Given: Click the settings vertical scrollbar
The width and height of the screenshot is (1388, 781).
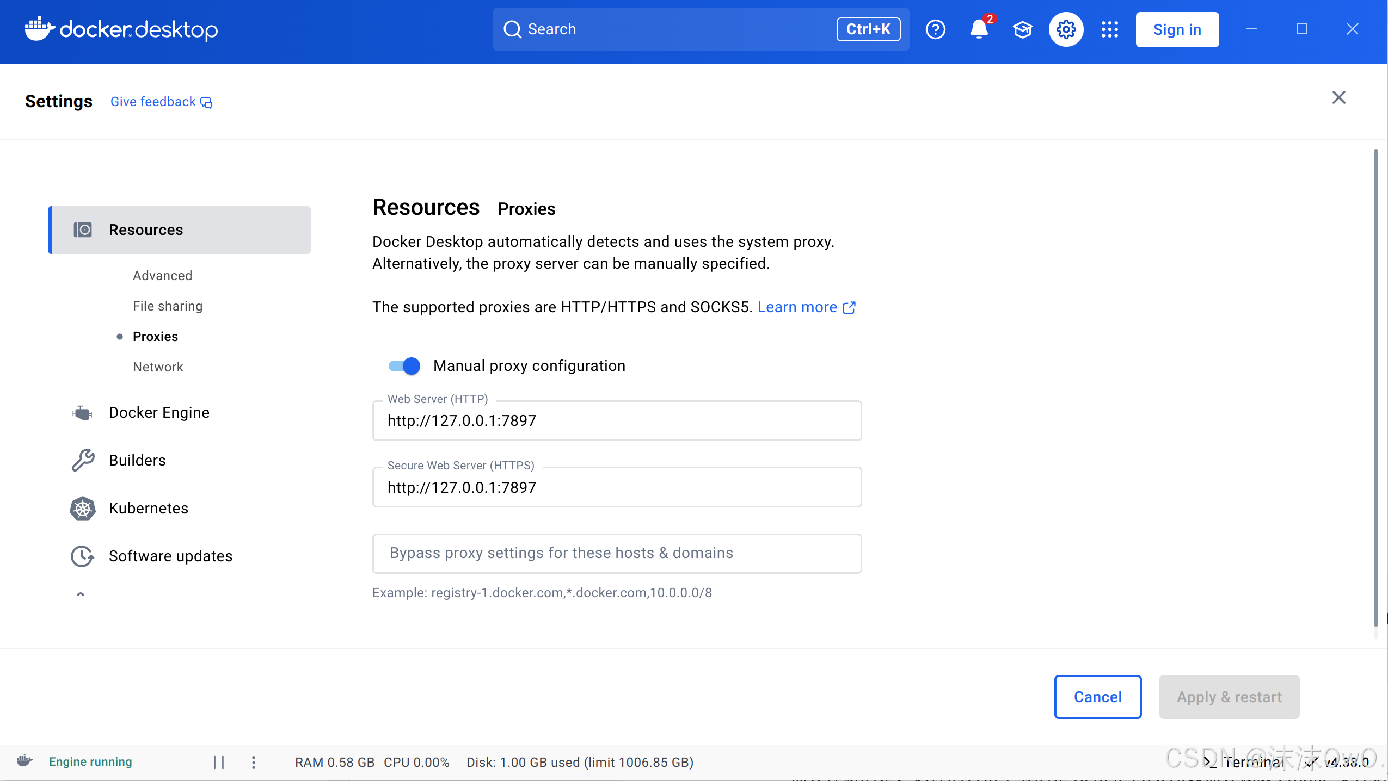Looking at the screenshot, I should [1375, 387].
